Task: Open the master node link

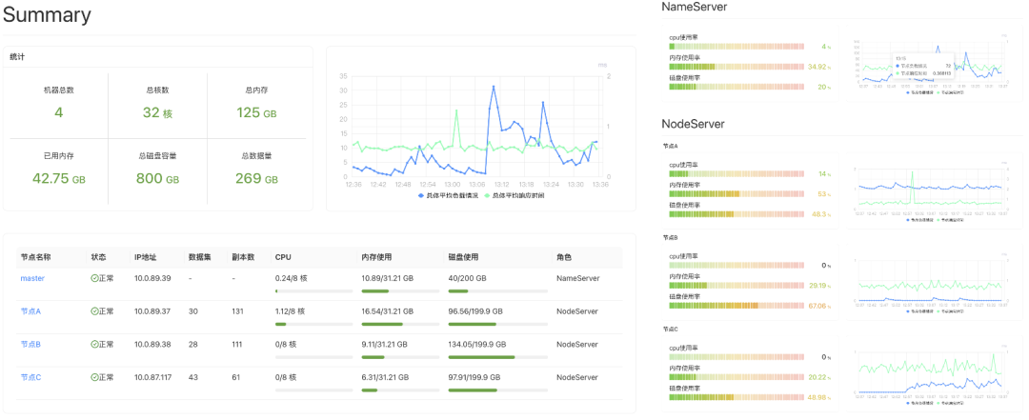Action: tap(32, 278)
